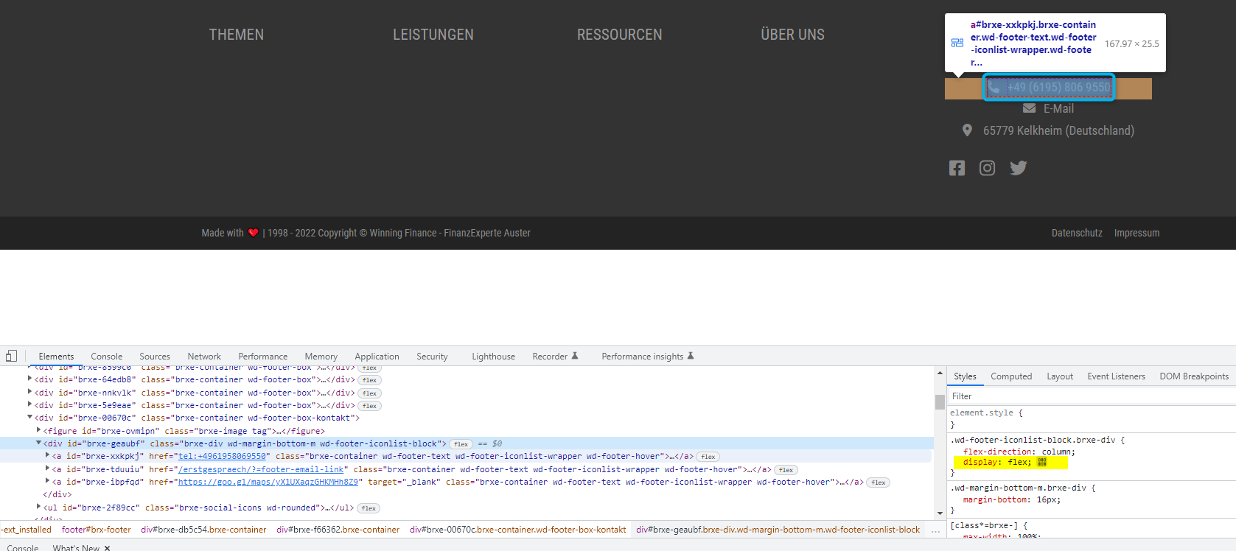The height and width of the screenshot is (551, 1236).
Task: Switch to the Performance tab
Action: coord(263,357)
